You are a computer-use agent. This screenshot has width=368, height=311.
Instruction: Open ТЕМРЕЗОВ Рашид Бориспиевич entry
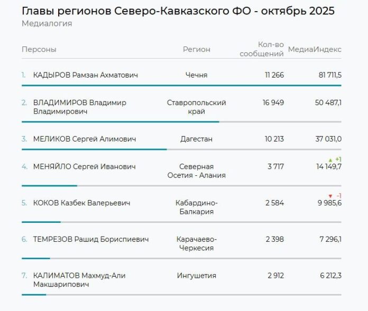90,239
